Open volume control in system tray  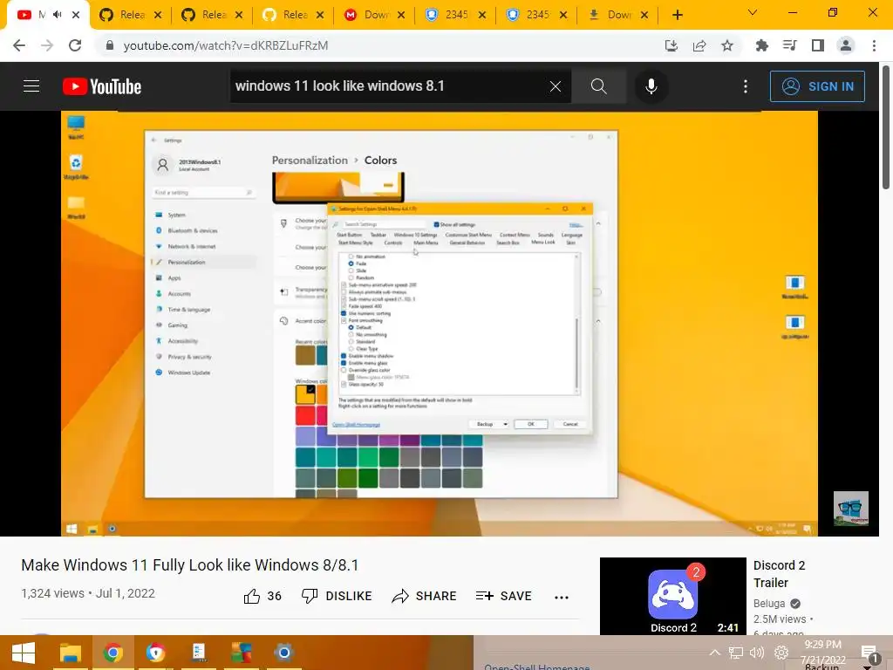pyautogui.click(x=757, y=653)
